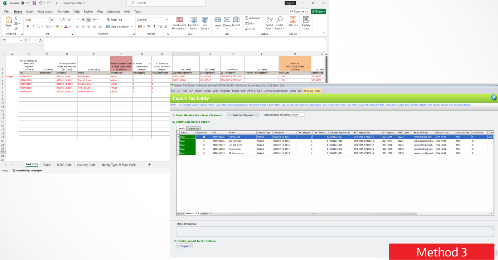Open the Import Log tab in AutoCount
This screenshot has height=260, width=498.
tap(194, 128)
